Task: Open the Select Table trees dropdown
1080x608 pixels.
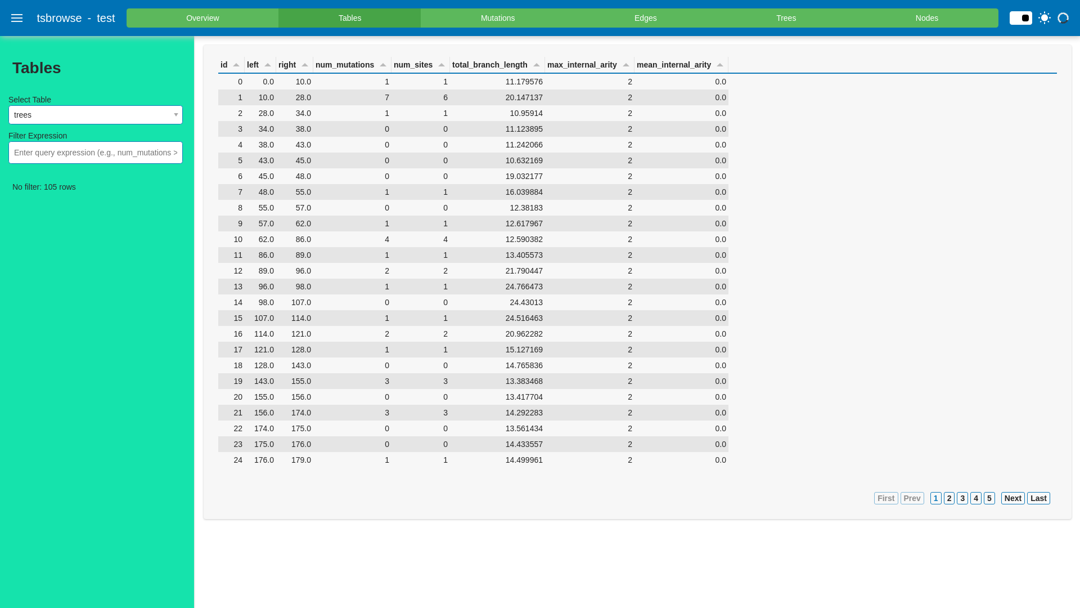Action: click(96, 115)
